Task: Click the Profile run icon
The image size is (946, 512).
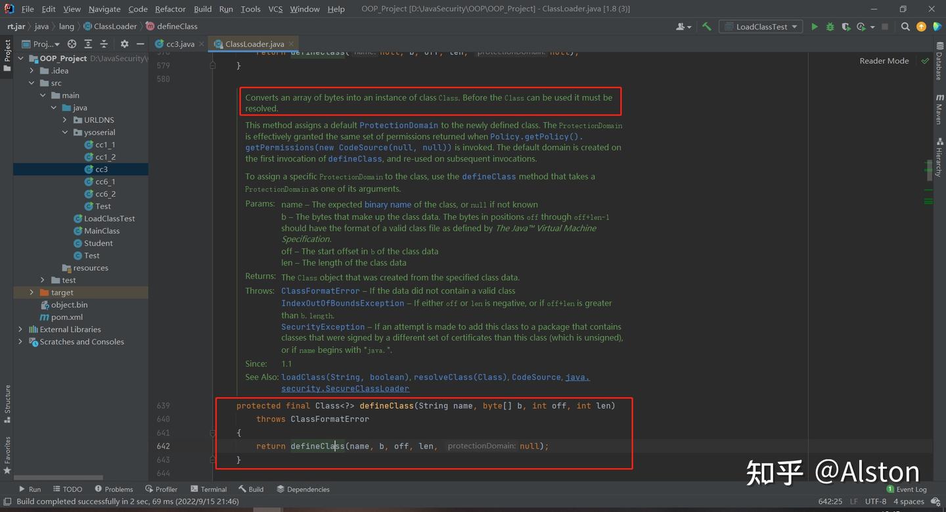Action: 861,27
